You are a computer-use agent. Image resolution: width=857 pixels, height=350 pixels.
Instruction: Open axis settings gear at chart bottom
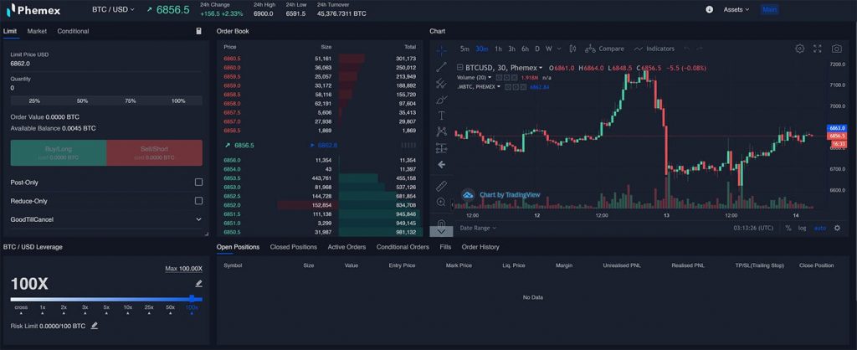click(x=837, y=228)
